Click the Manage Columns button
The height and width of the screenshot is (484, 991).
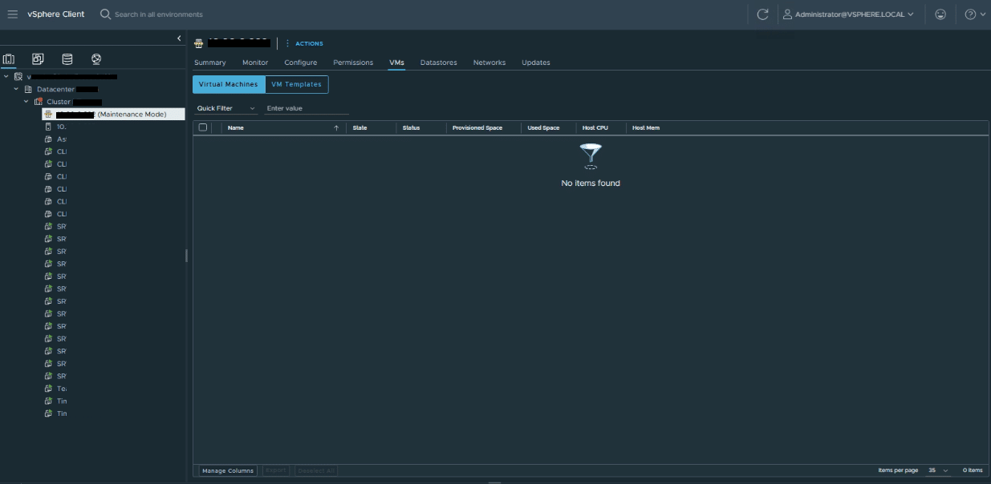pos(228,470)
